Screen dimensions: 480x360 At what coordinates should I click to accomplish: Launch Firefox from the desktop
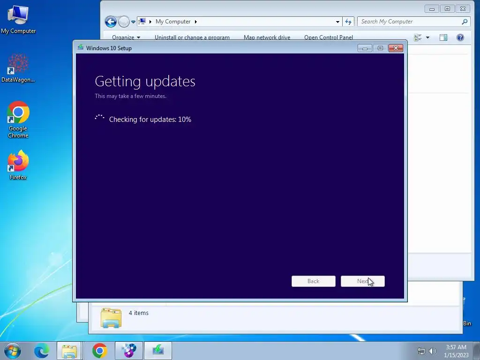tap(18, 165)
